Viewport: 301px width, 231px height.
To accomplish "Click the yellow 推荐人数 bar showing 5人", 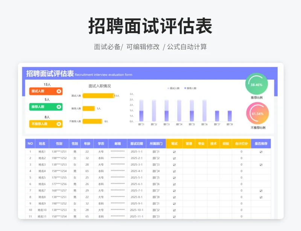I will 89,109.
